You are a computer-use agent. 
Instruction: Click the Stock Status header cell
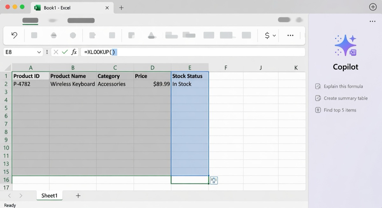click(190, 76)
